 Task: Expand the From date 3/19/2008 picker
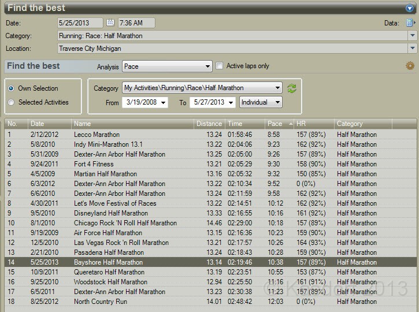164,102
